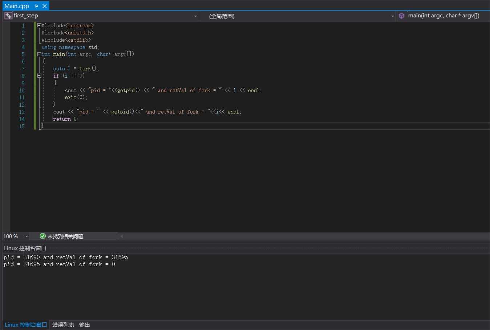490x330 pixels.
Task: Collapse the if block on line 8
Action: (x=39, y=76)
